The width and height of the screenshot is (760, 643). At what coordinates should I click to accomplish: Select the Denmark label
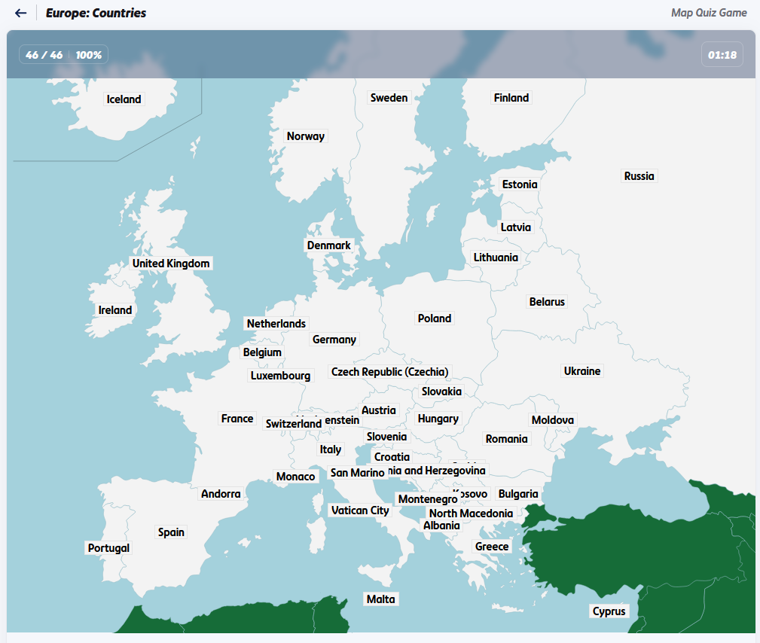[x=329, y=245]
